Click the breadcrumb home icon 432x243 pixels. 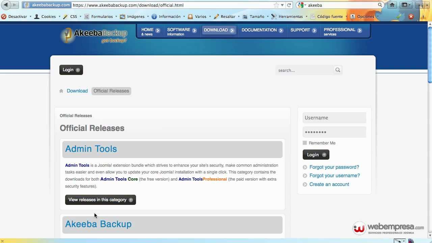click(61, 91)
